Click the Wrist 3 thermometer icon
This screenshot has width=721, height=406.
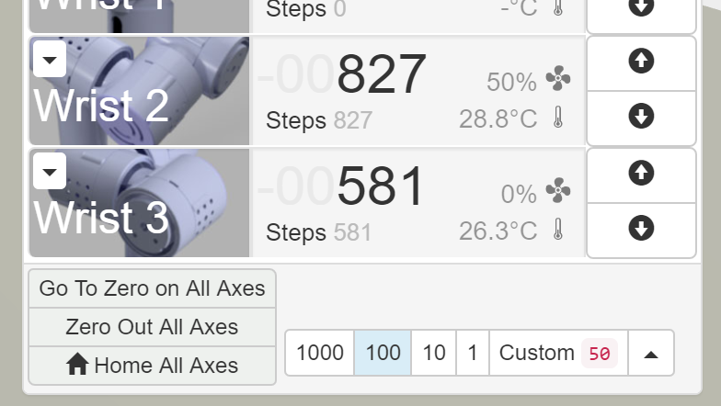click(x=558, y=229)
